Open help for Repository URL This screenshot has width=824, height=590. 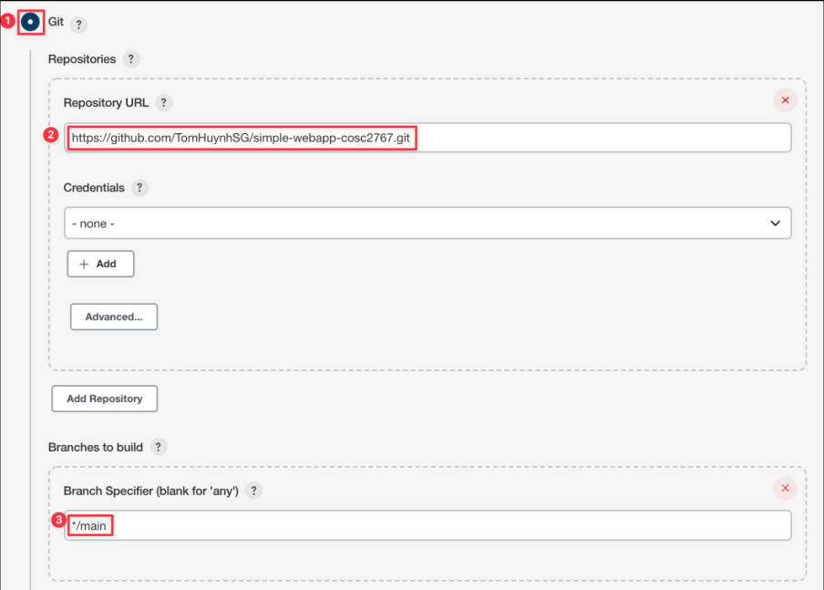163,102
